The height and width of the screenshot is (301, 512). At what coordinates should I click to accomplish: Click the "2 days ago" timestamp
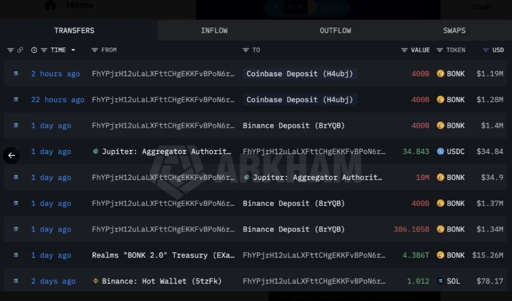53,281
